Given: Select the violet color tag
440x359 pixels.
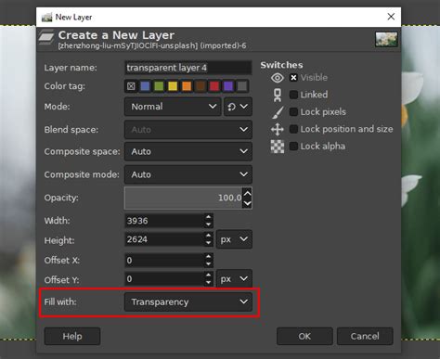Looking at the screenshot, I should point(228,86).
